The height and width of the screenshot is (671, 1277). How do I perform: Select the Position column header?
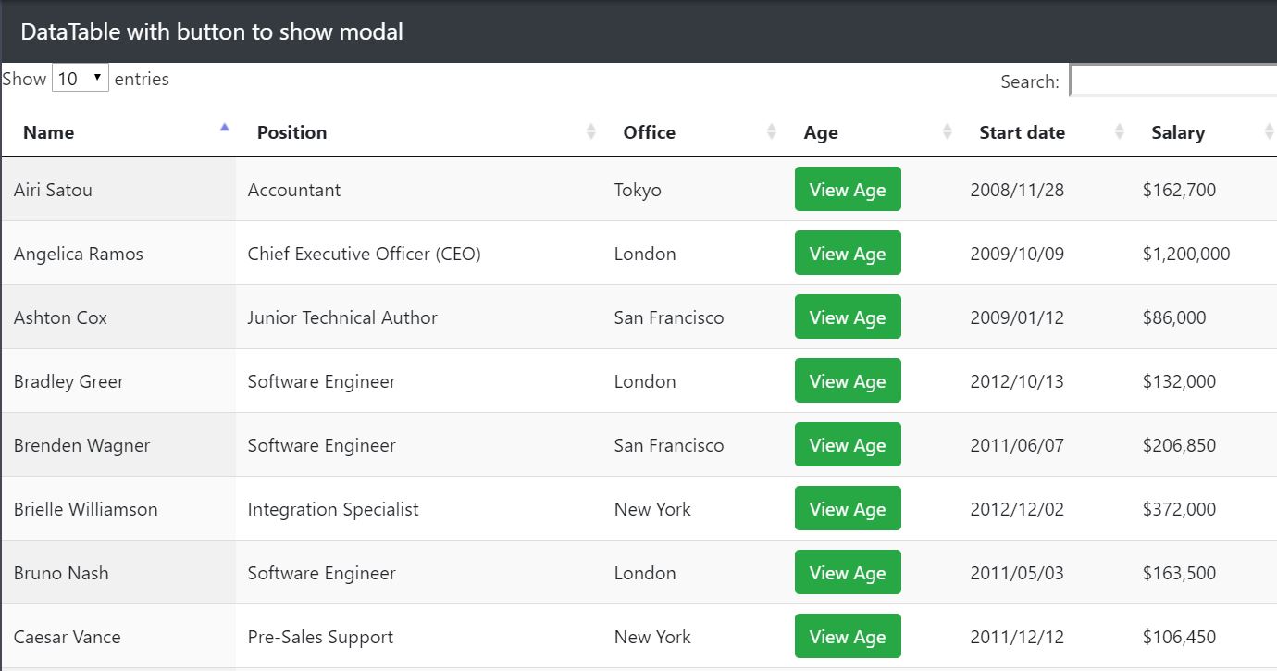tap(291, 132)
